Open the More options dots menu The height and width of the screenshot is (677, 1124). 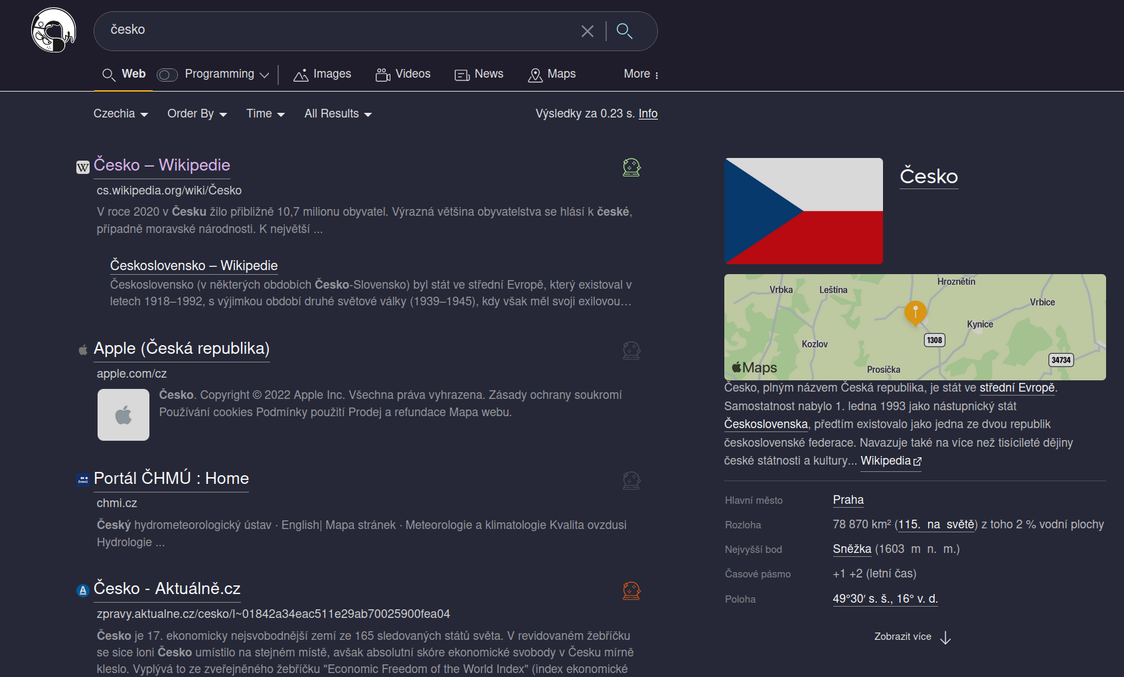coord(641,74)
